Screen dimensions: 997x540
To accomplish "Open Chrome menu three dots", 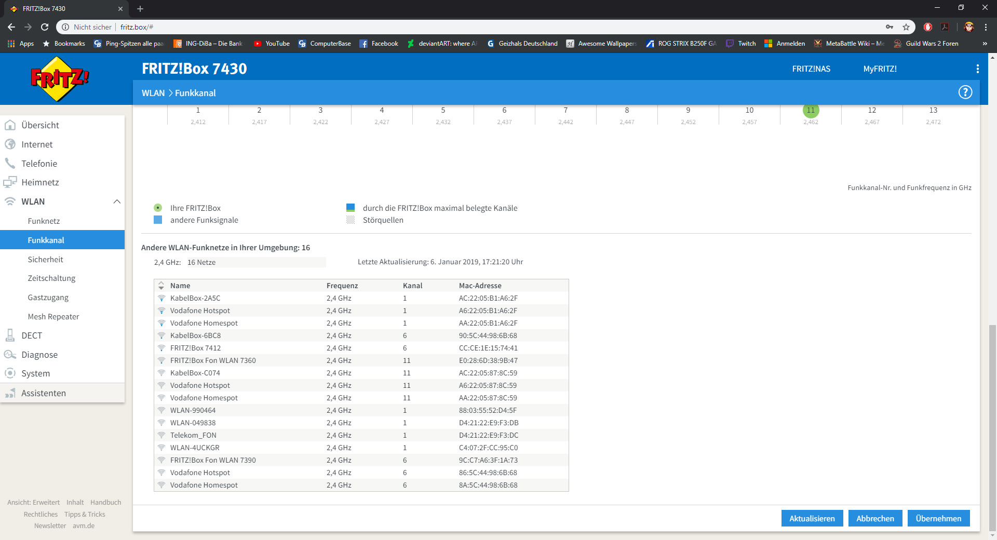I will coord(986,27).
